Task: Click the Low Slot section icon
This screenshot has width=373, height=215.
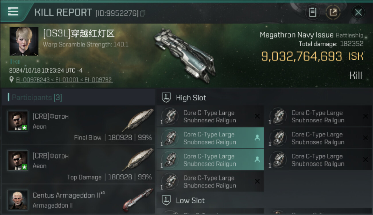Action: pos(166,200)
